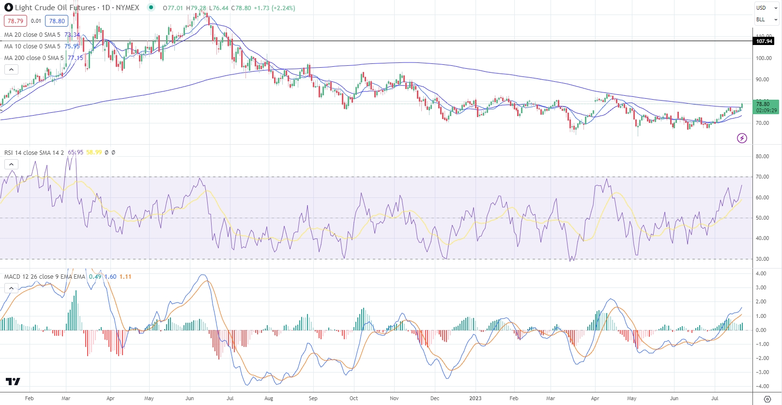This screenshot has width=782, height=405.
Task: Open the BLL unit dropdown
Action: (x=767, y=20)
